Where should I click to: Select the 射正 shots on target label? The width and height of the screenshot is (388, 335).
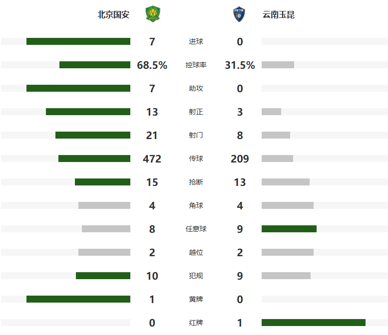coord(196,112)
